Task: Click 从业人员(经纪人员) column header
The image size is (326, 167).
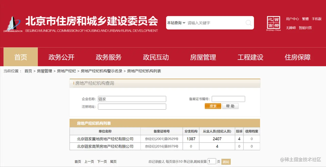Action: pyautogui.click(x=217, y=131)
